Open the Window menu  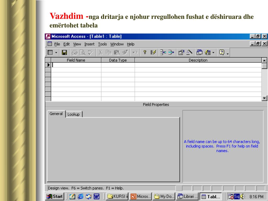tap(117, 44)
